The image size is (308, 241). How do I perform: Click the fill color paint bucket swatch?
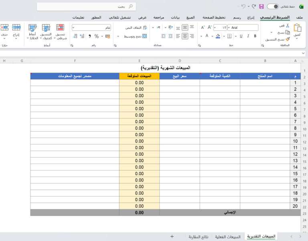[218, 36]
